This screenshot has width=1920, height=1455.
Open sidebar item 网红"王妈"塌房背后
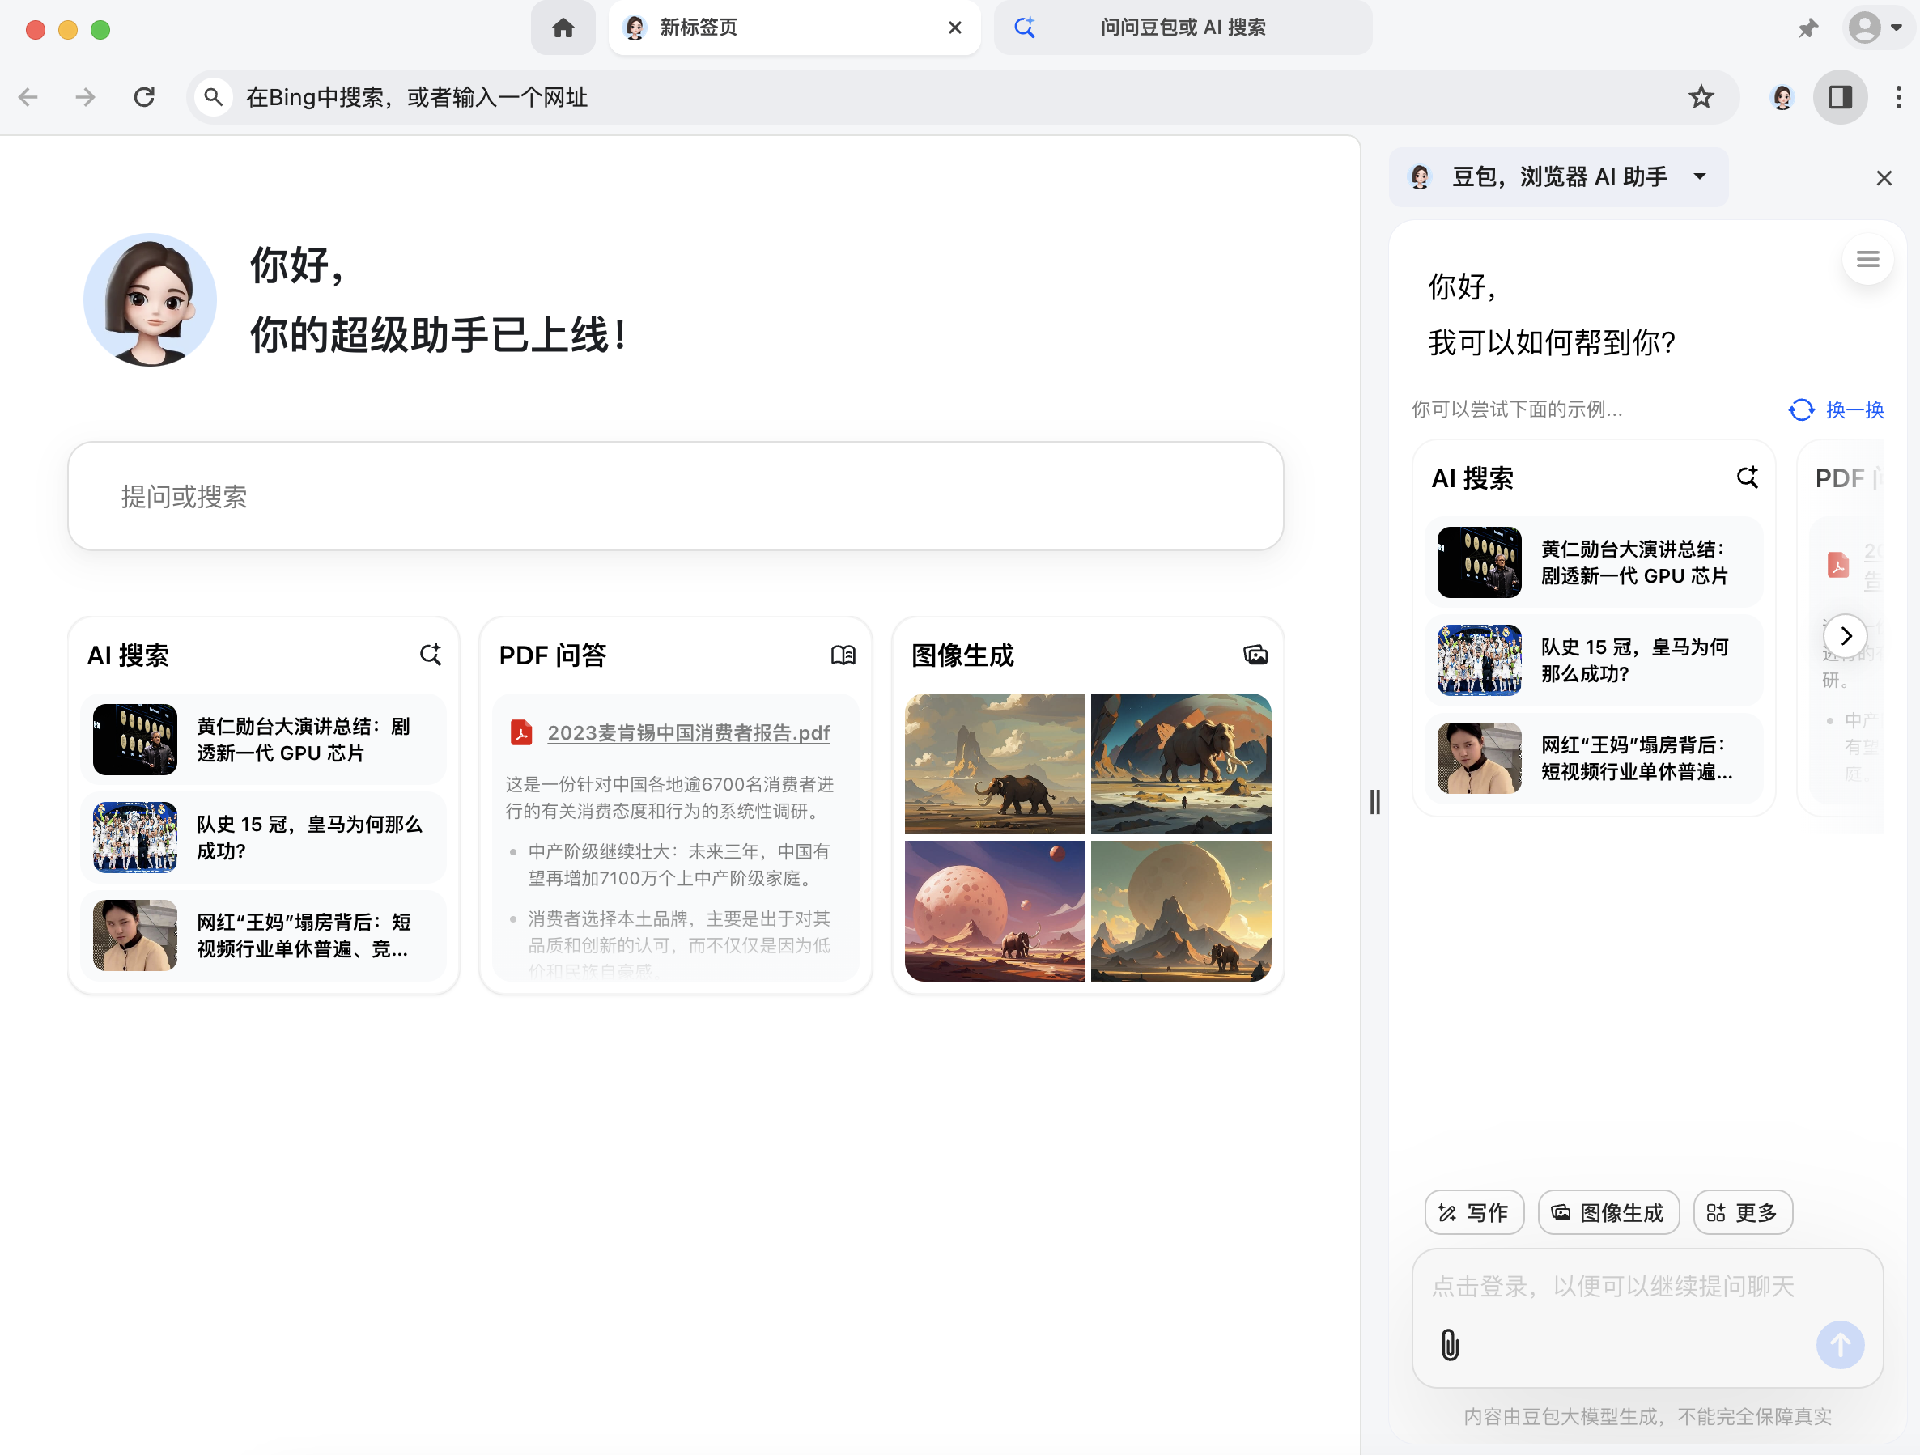pos(1594,758)
